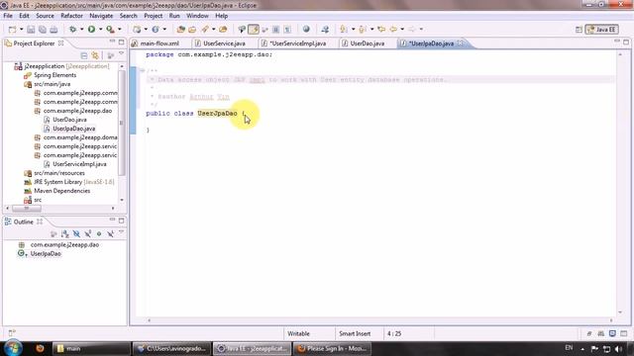
Task: Select src/main/resources folder in Project Explorer
Action: [x=59, y=173]
